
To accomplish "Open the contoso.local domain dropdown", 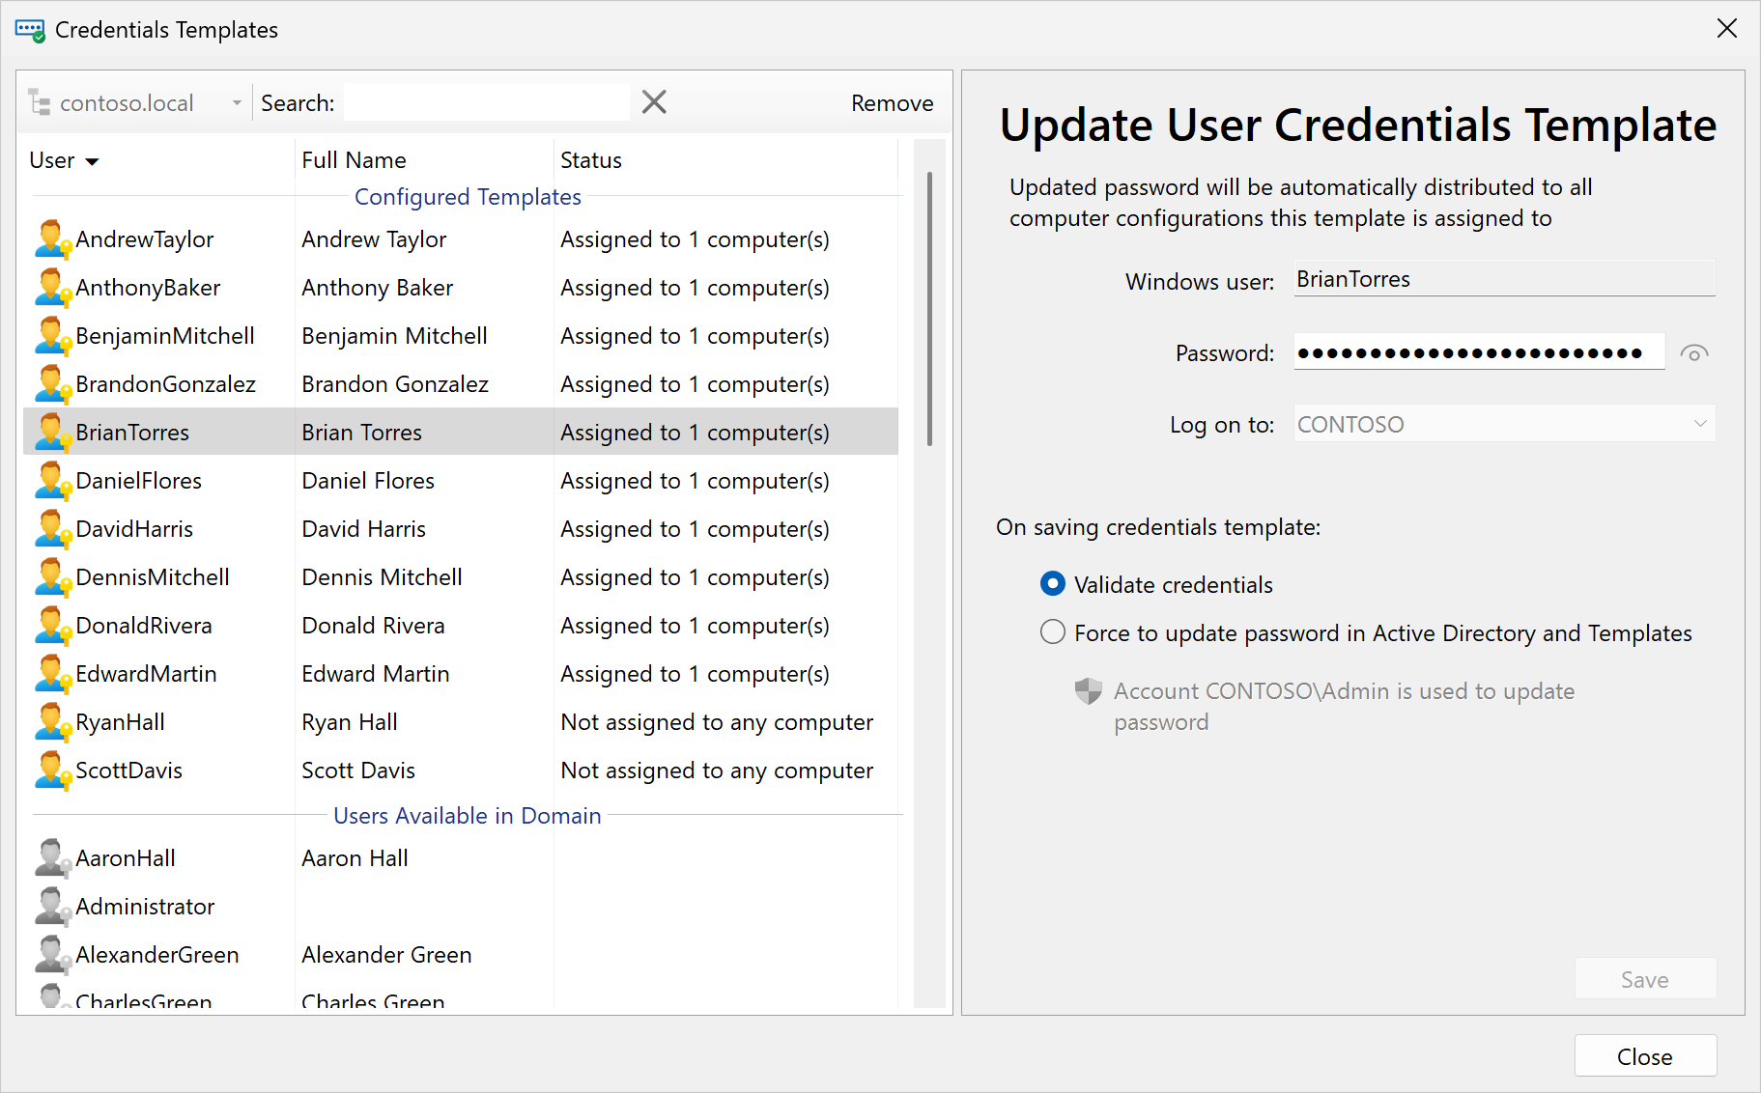I will [x=236, y=102].
